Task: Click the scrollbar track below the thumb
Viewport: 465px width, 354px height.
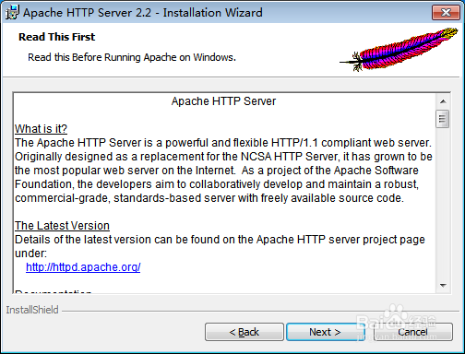Action: coord(443,203)
